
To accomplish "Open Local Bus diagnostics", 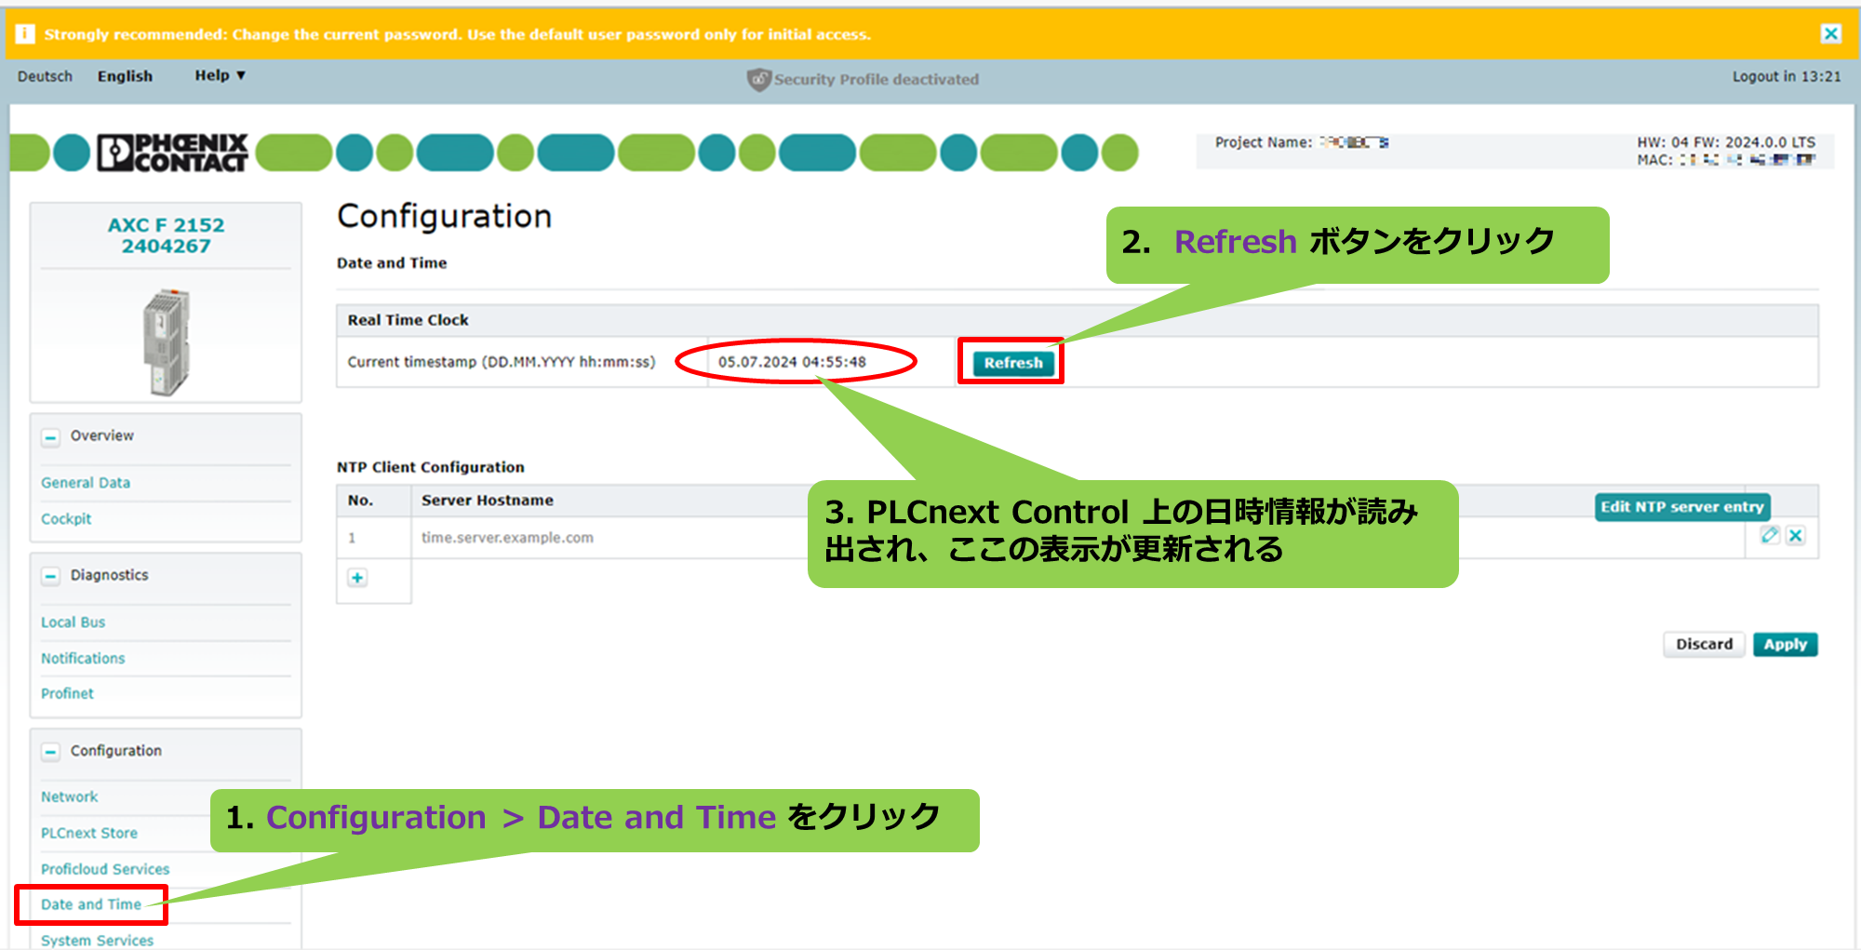I will coord(73,622).
